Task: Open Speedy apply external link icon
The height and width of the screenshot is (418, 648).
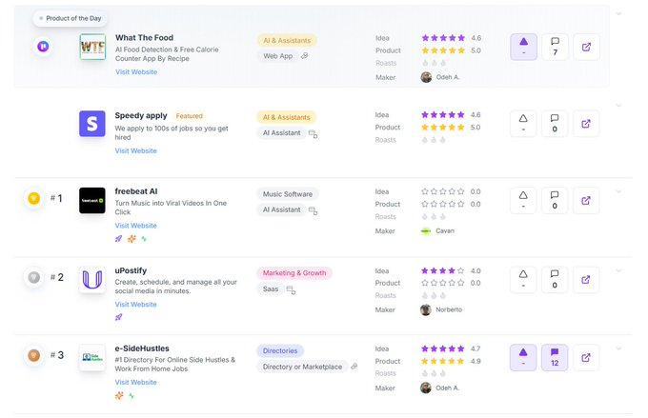Action: 586,124
